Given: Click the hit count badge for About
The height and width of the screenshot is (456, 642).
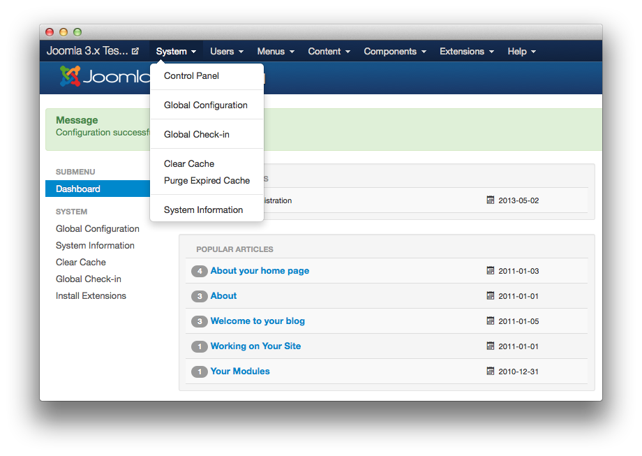Looking at the screenshot, I should click(x=200, y=296).
